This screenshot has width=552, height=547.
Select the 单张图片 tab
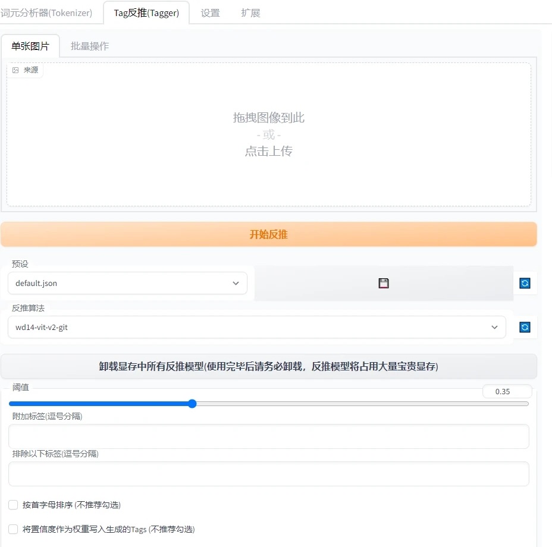(x=31, y=45)
